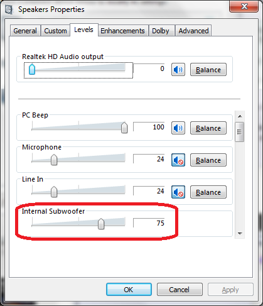The image size is (263, 306).
Task: Open Balance for Line In
Action: (x=208, y=192)
